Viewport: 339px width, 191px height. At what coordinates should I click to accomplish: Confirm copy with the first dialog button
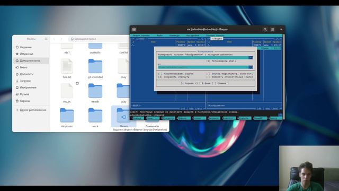[x=189, y=83]
